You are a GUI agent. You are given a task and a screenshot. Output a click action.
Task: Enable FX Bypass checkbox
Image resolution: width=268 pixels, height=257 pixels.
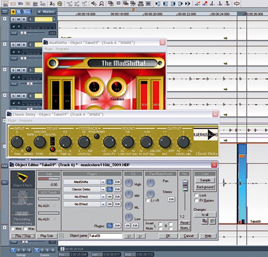196,200
